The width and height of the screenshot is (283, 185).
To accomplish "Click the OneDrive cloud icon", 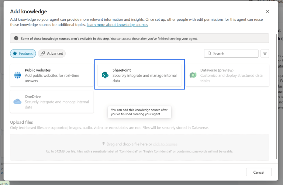I will 17,101.
